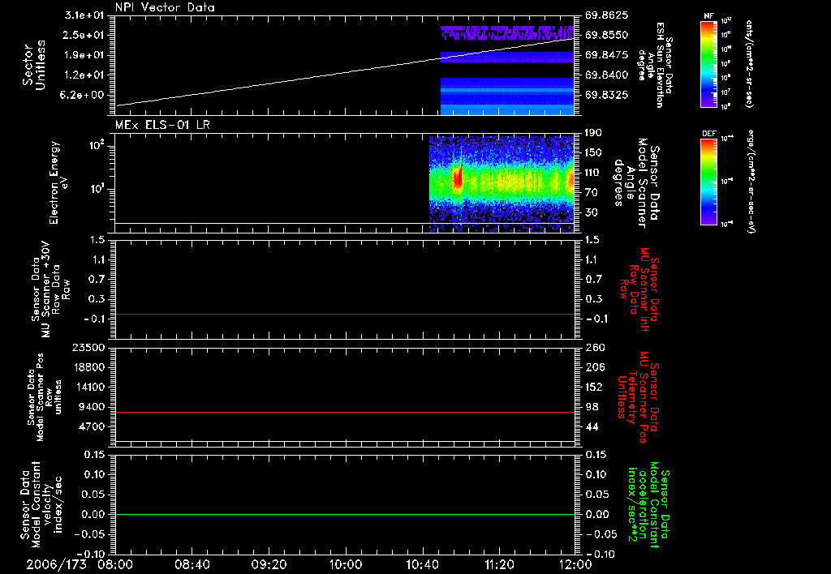Click the green Model Constant acceleration label
This screenshot has width=831, height=574.
648,505
